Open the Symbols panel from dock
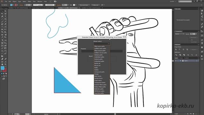 pos(202,47)
